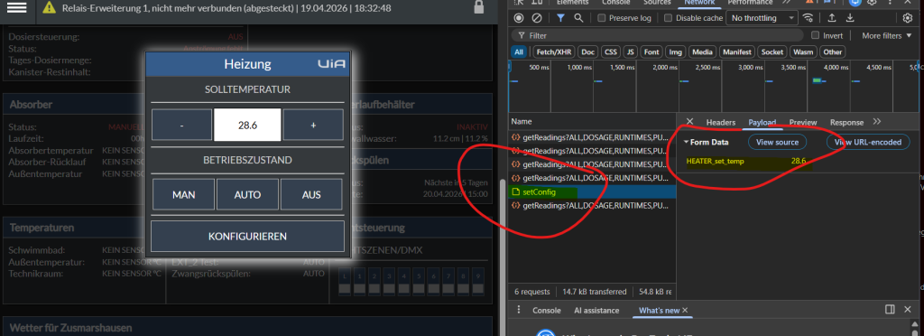Filter requests by Manifest
The image size is (924, 336).
(x=736, y=51)
